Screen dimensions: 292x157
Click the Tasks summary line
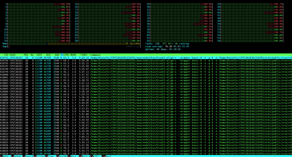point(167,44)
